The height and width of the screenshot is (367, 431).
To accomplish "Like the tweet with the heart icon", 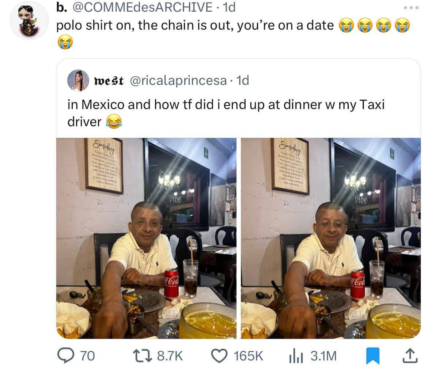I will click(x=219, y=356).
